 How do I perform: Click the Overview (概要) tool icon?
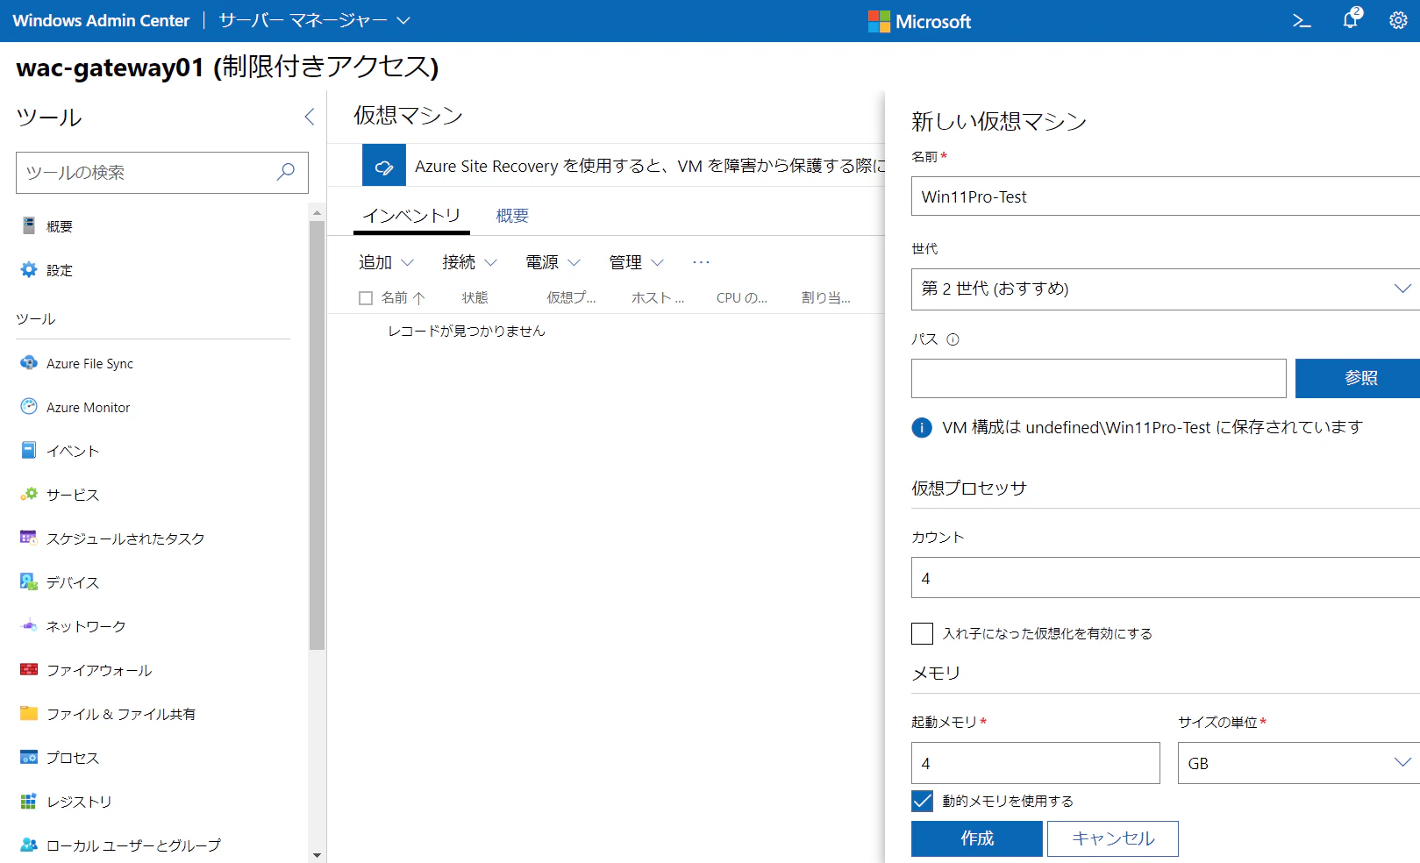pyautogui.click(x=29, y=226)
